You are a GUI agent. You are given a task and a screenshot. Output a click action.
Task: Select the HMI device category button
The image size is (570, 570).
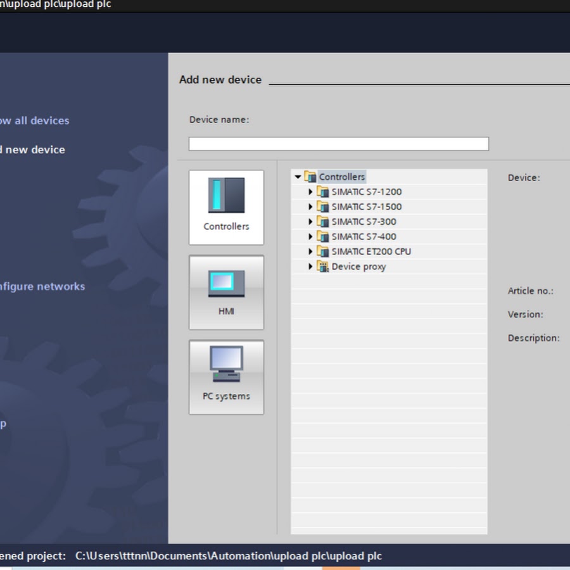click(x=226, y=292)
